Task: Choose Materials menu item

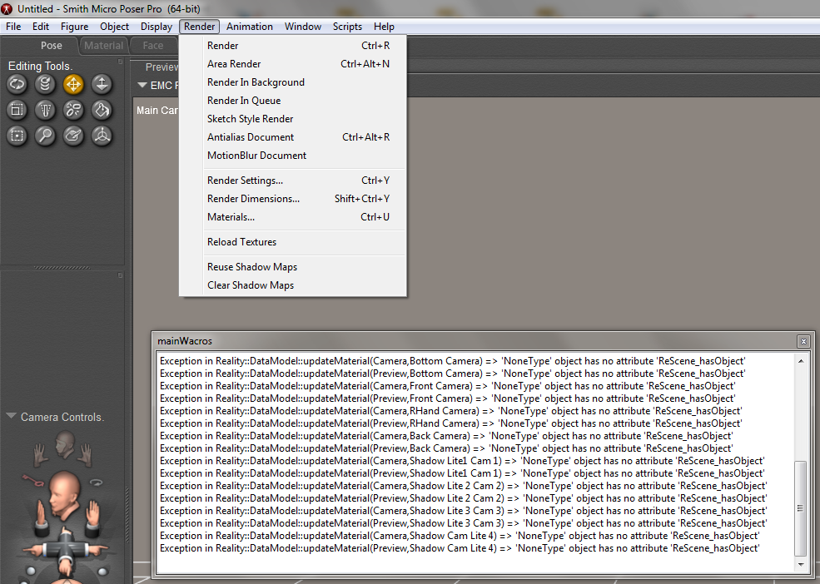Action: coord(293,217)
